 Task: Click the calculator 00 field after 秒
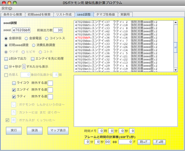pos(108,142)
